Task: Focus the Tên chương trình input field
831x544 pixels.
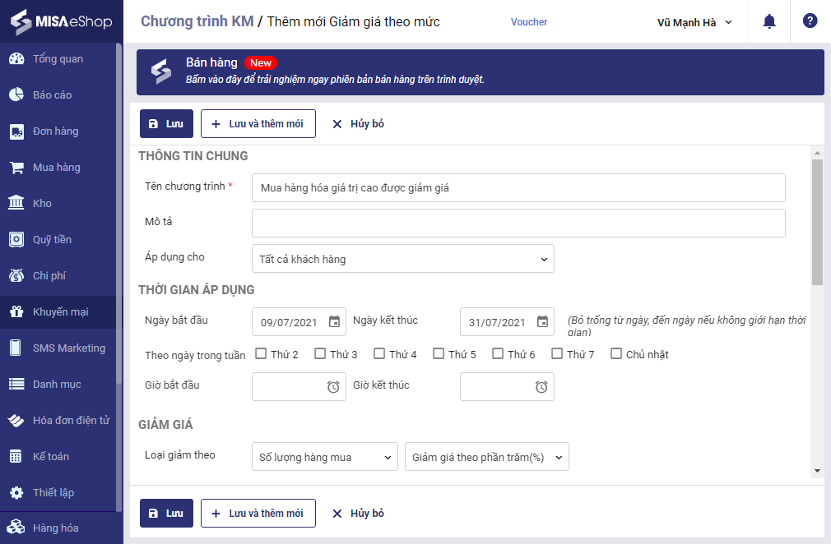Action: (x=518, y=188)
